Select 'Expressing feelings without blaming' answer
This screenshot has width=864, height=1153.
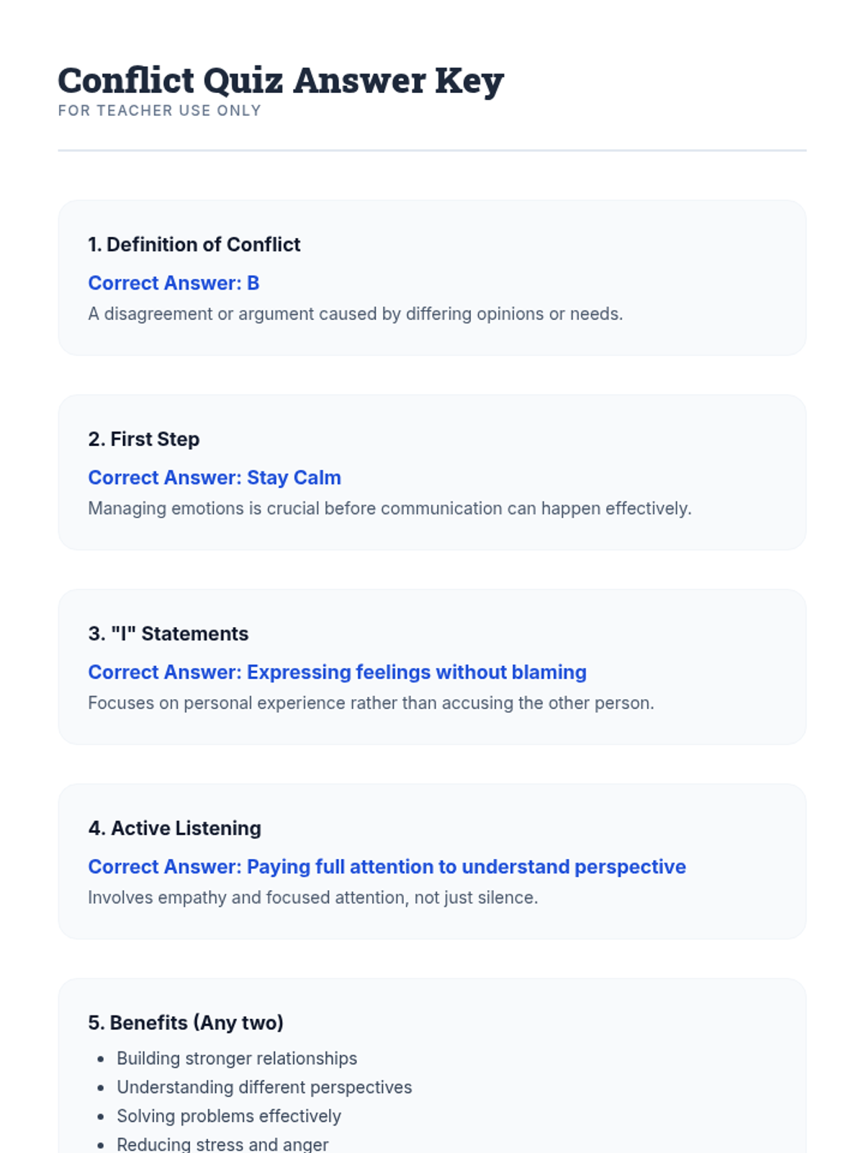[x=416, y=672]
